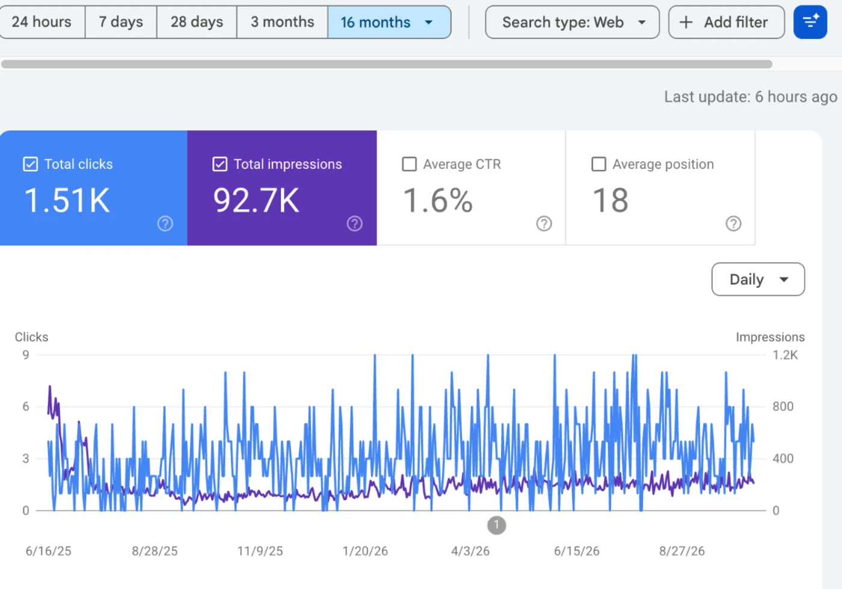Click the 8/27/26 date label
Viewport: 842px width, 589px height.
tap(682, 551)
